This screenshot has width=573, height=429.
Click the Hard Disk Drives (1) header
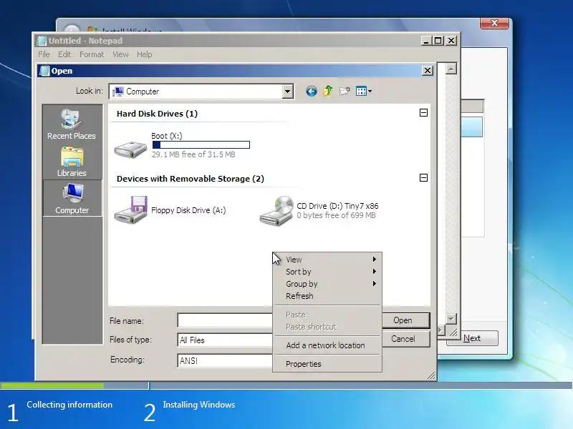[157, 114]
